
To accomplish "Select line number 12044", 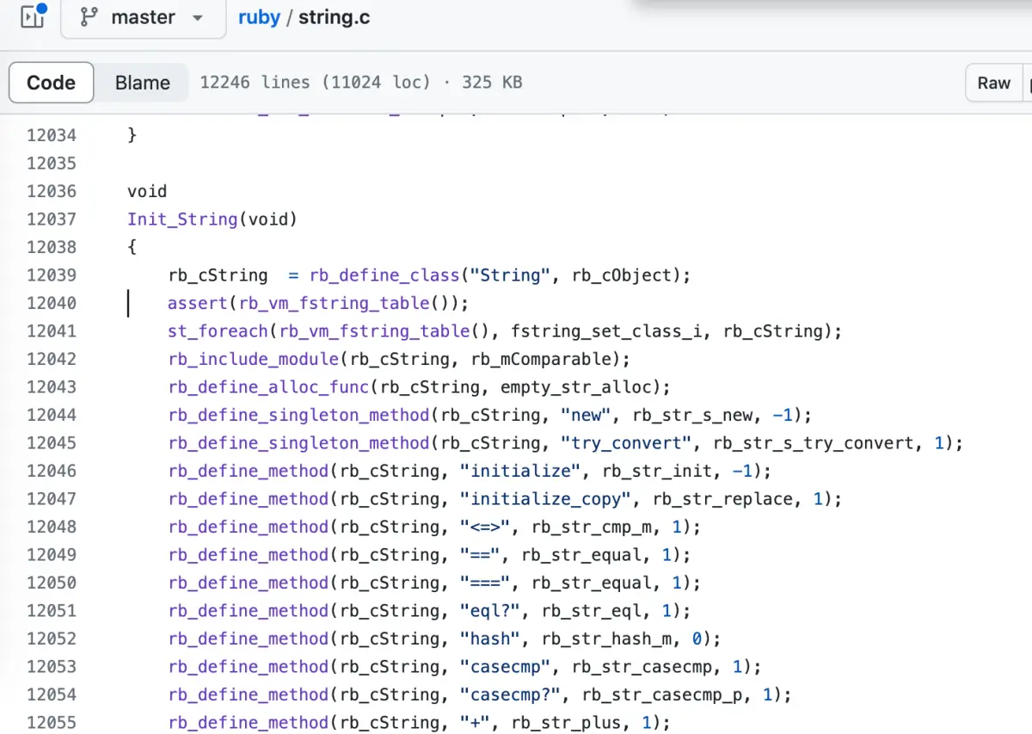I will pyautogui.click(x=52, y=415).
